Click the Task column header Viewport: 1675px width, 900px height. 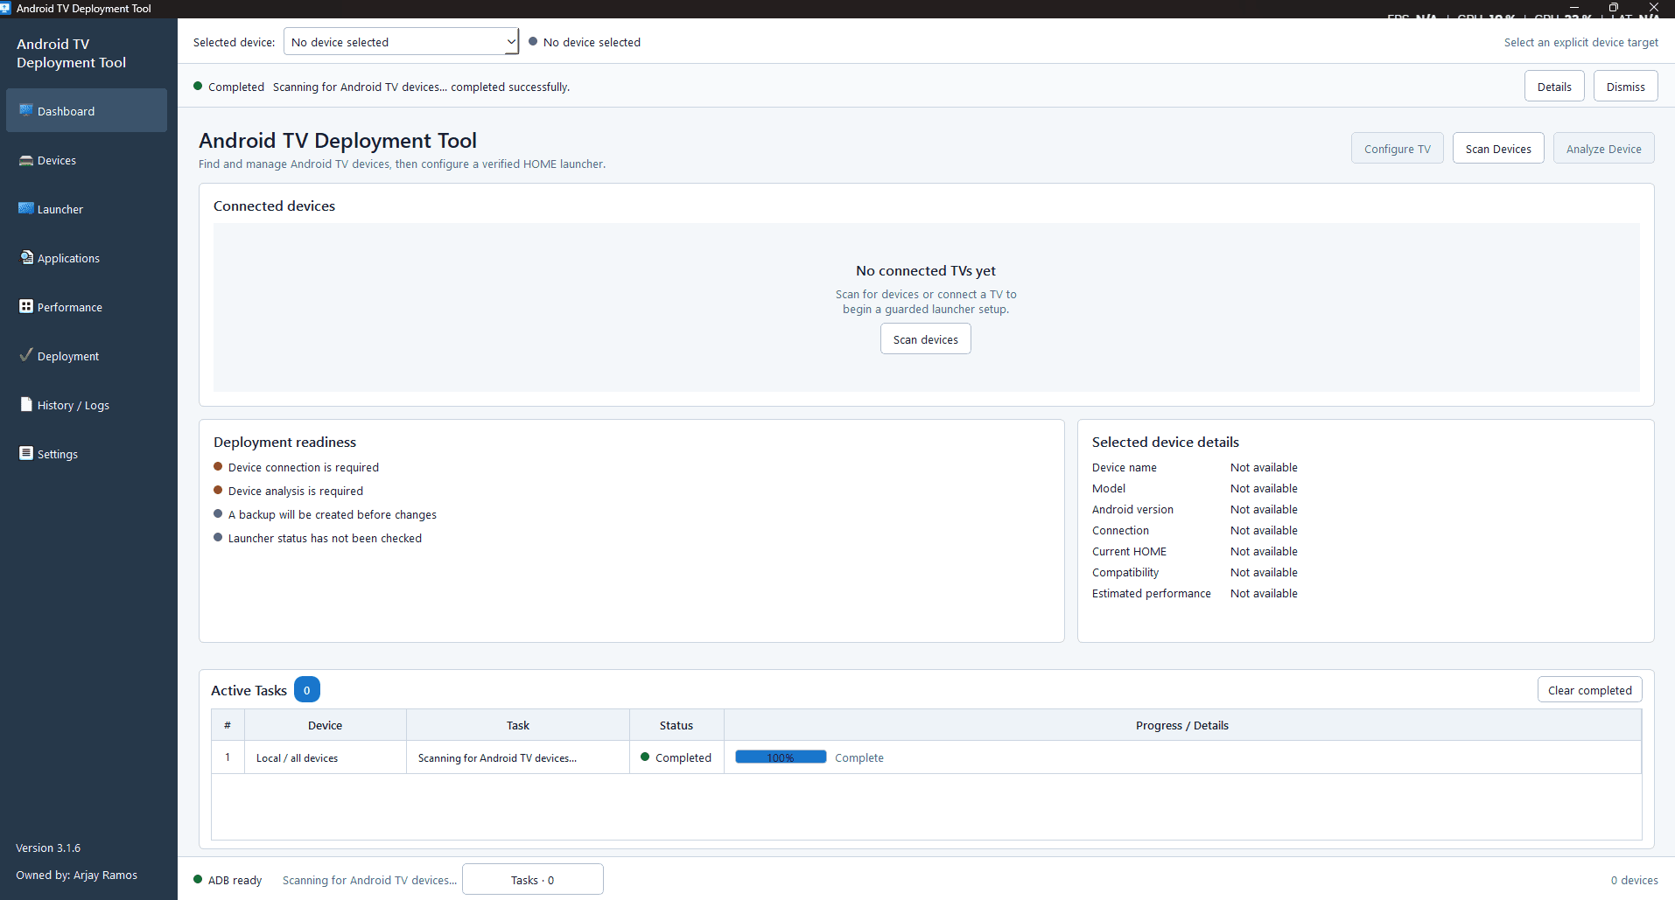click(517, 725)
